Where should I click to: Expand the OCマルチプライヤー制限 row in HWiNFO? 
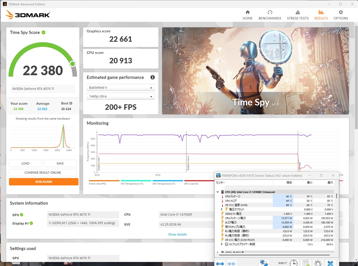tap(221, 244)
